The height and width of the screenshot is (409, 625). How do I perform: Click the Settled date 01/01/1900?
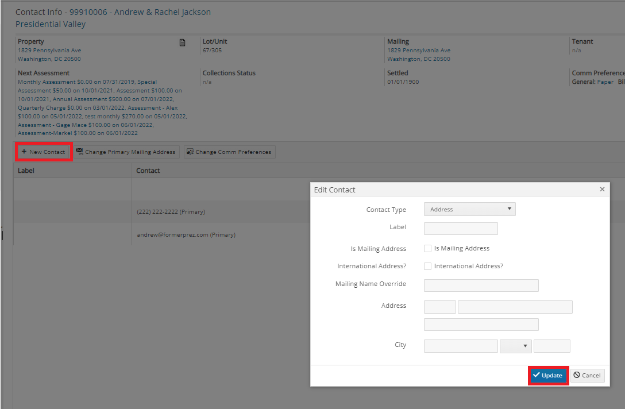tap(403, 82)
